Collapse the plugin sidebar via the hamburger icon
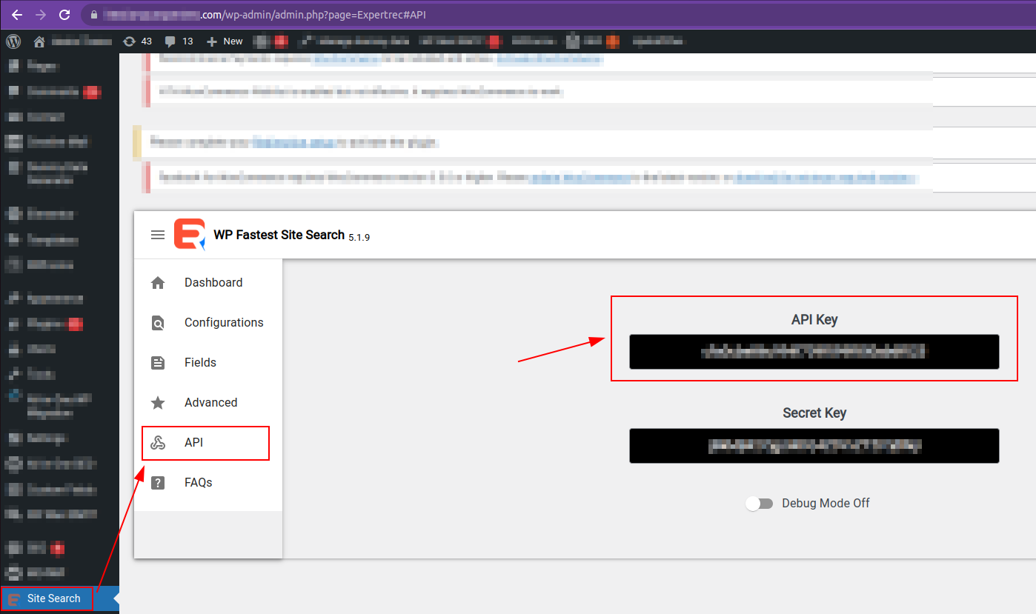The height and width of the screenshot is (614, 1036). click(x=158, y=235)
